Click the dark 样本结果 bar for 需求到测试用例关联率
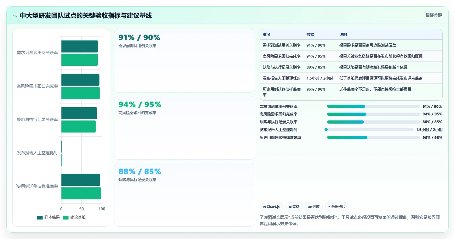Screen dimensions: 455x239 pos(80,46)
